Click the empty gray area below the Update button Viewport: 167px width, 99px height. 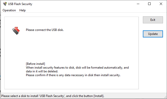point(153,64)
